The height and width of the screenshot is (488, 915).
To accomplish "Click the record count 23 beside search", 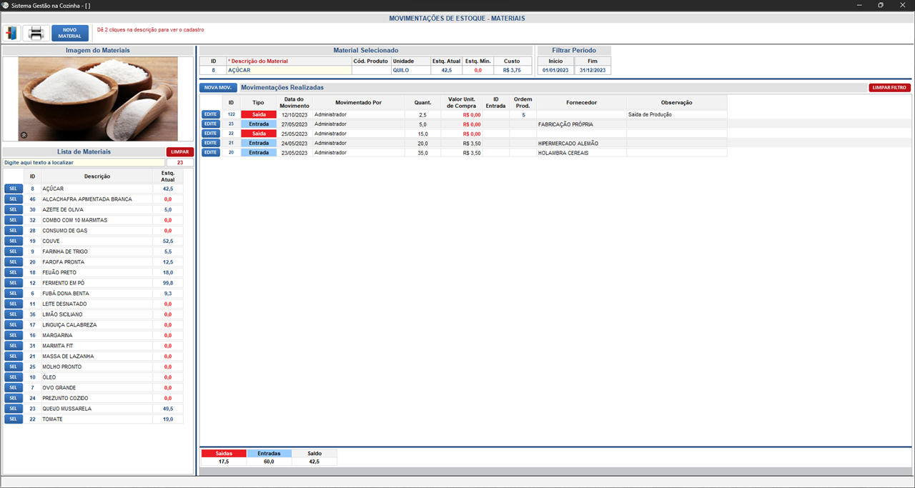I will (180, 162).
